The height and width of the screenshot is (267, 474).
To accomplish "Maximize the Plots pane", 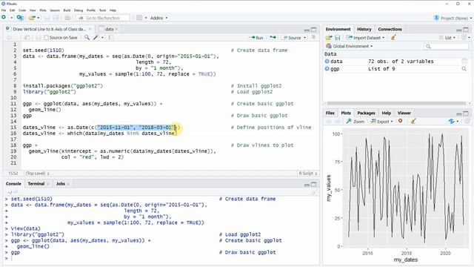I will coord(466,113).
